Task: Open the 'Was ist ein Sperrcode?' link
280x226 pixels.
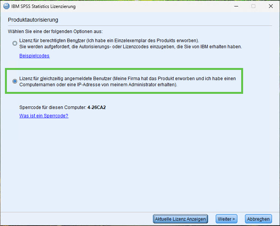Action: (x=44, y=116)
